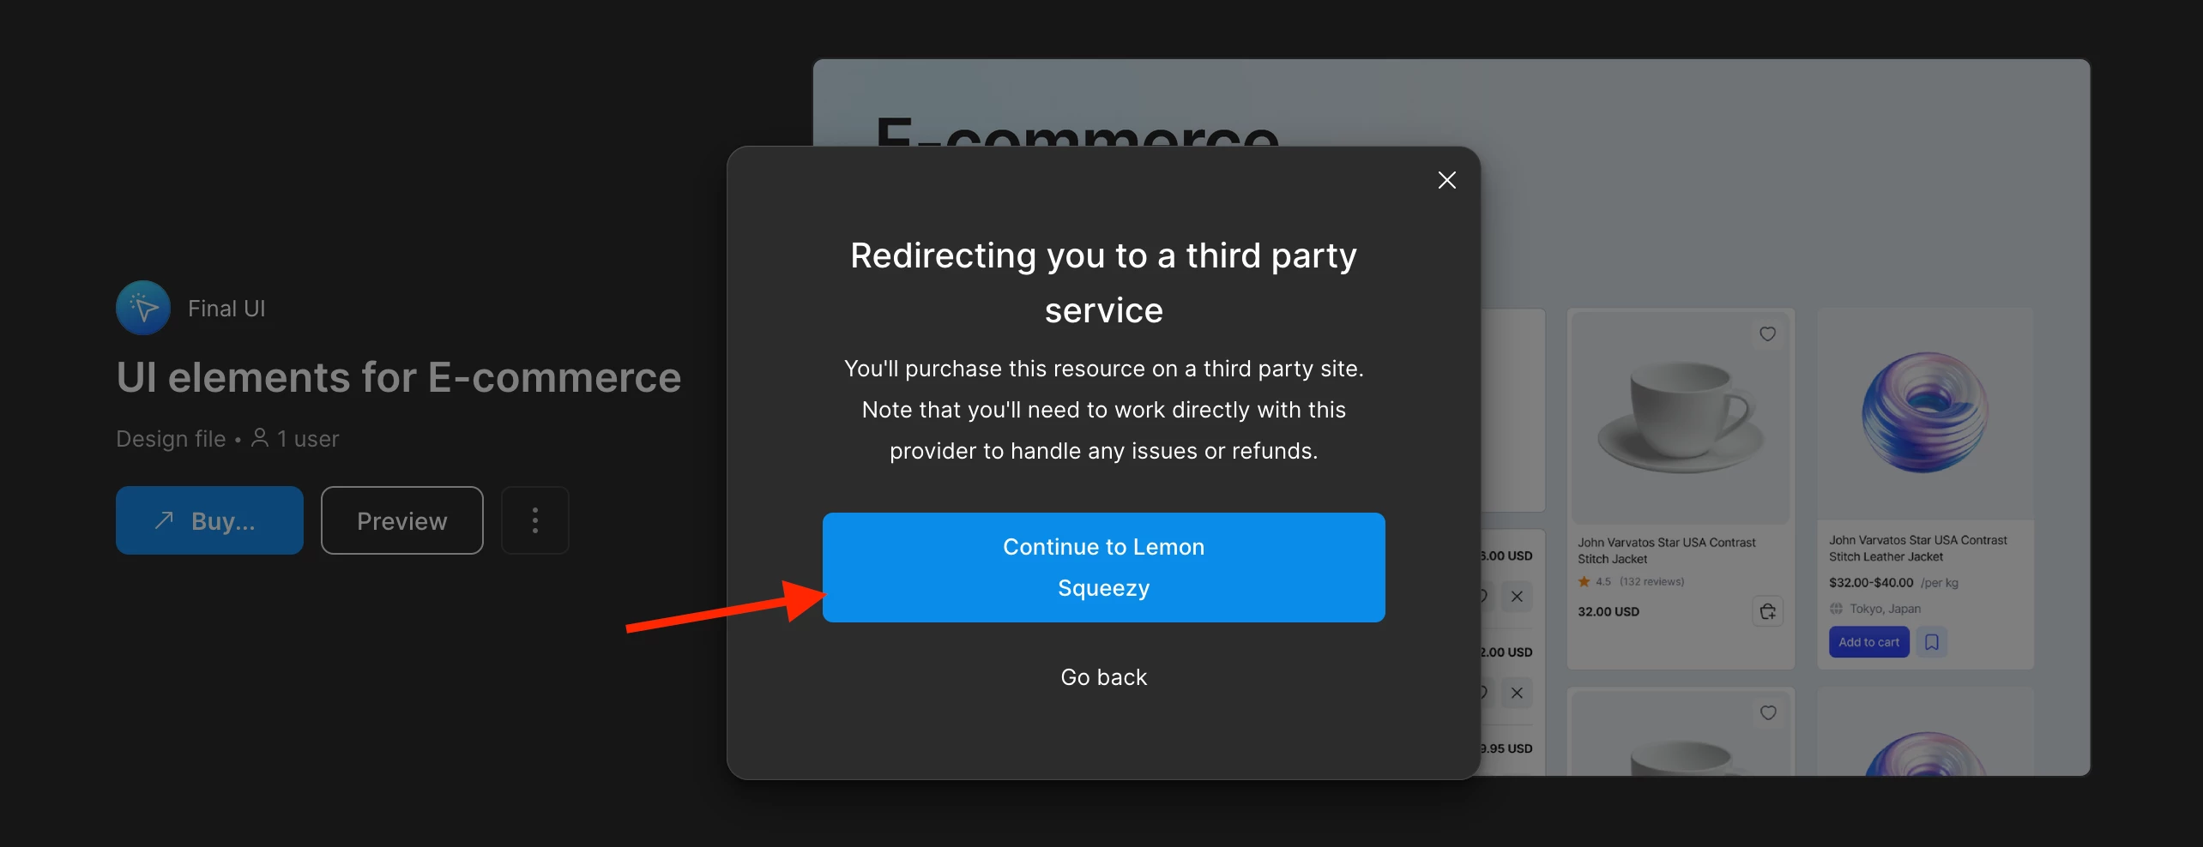
Task: Click the Preview button
Action: coord(401,520)
